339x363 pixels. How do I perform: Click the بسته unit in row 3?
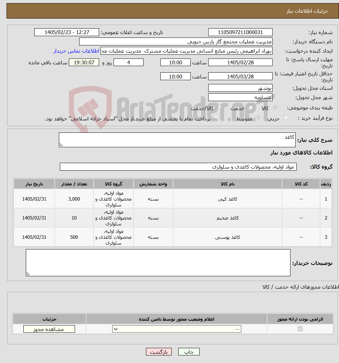click(153, 237)
